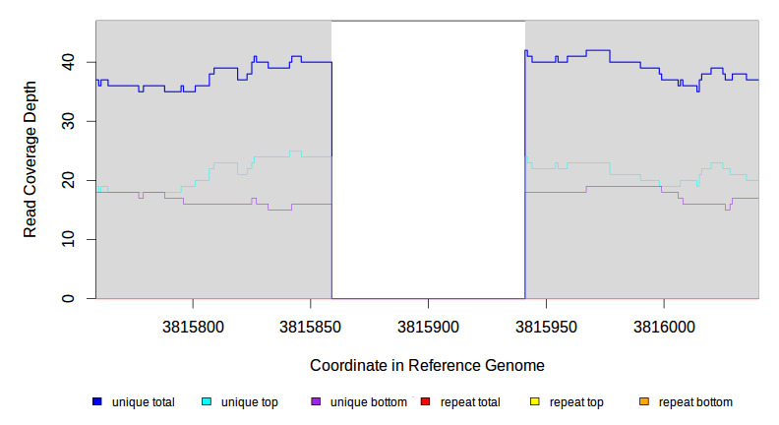Click the 'Read Coverage Depth' axis title
This screenshot has width=779, height=425.
30,160
